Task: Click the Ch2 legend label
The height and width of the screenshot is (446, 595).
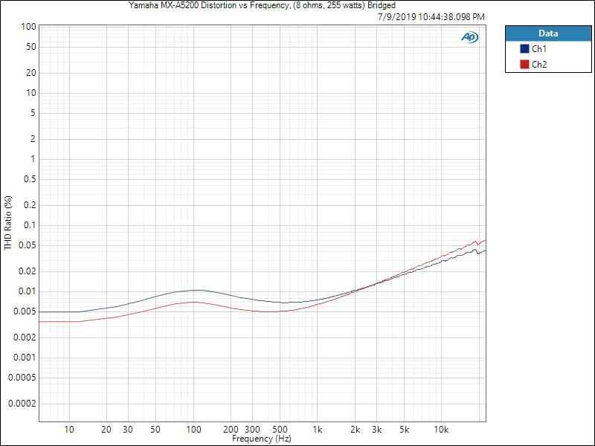Action: [539, 65]
